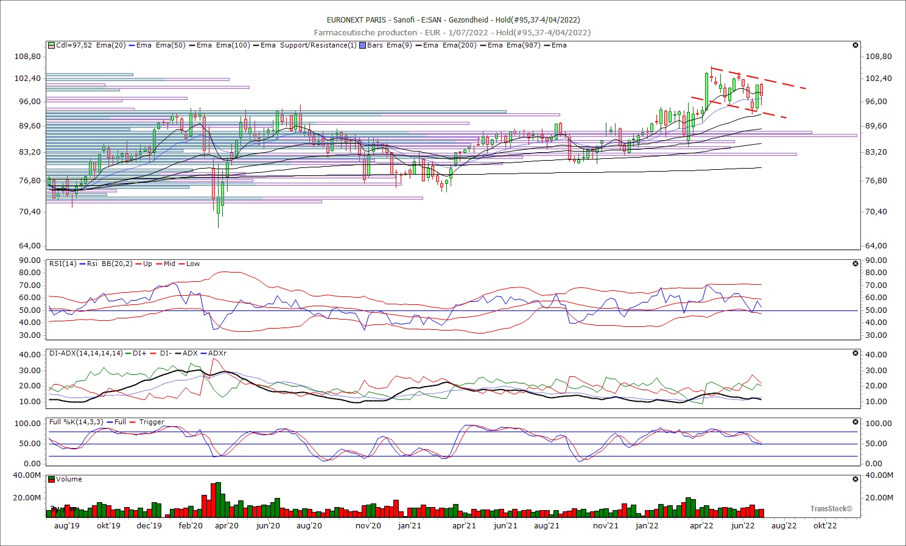Screen dimensions: 906x546
Task: Select the Support/Resistance(1) legend entry
Action: pyautogui.click(x=318, y=45)
